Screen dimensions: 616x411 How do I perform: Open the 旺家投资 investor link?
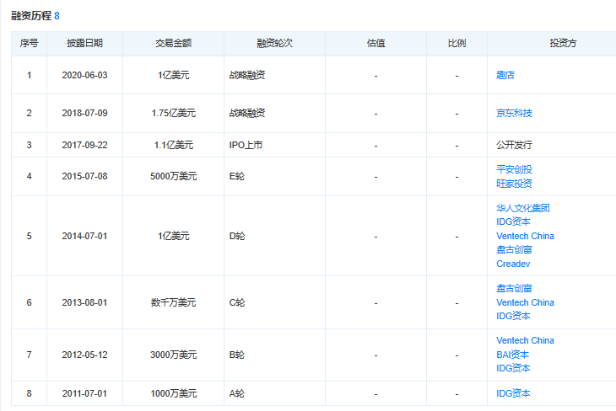(514, 184)
